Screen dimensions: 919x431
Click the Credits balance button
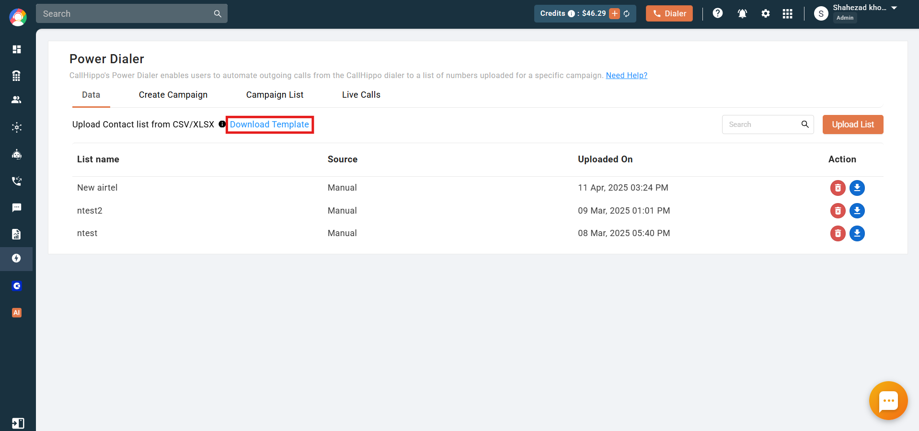[585, 13]
